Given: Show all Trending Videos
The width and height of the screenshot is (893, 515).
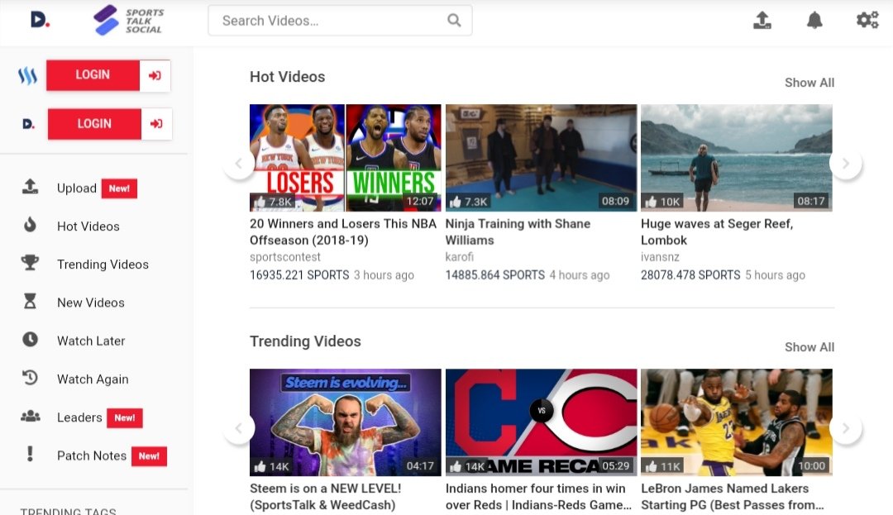Looking at the screenshot, I should 809,347.
